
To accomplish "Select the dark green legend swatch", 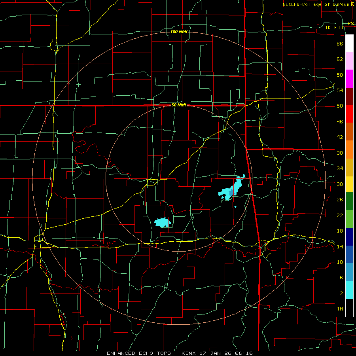I will coord(349,201).
